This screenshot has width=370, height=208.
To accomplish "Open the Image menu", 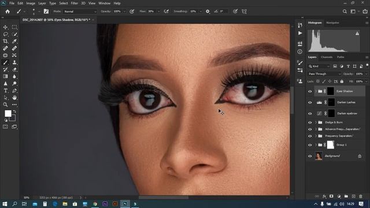I will pyautogui.click(x=31, y=3).
